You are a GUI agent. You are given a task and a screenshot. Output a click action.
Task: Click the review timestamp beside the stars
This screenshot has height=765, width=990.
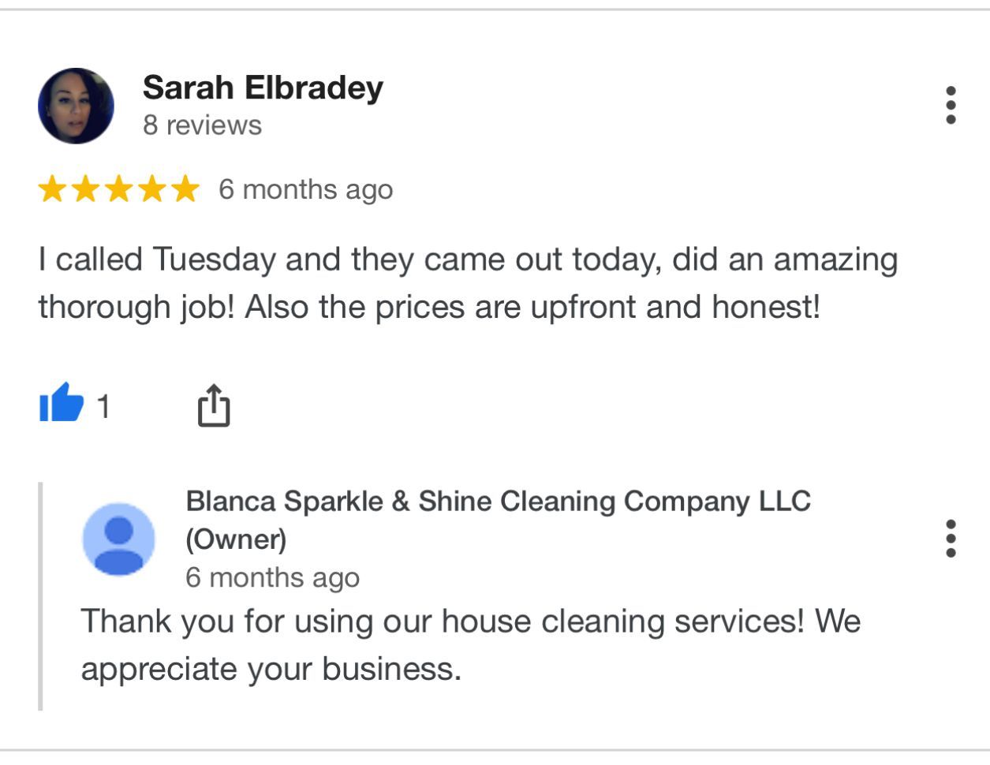pos(305,189)
